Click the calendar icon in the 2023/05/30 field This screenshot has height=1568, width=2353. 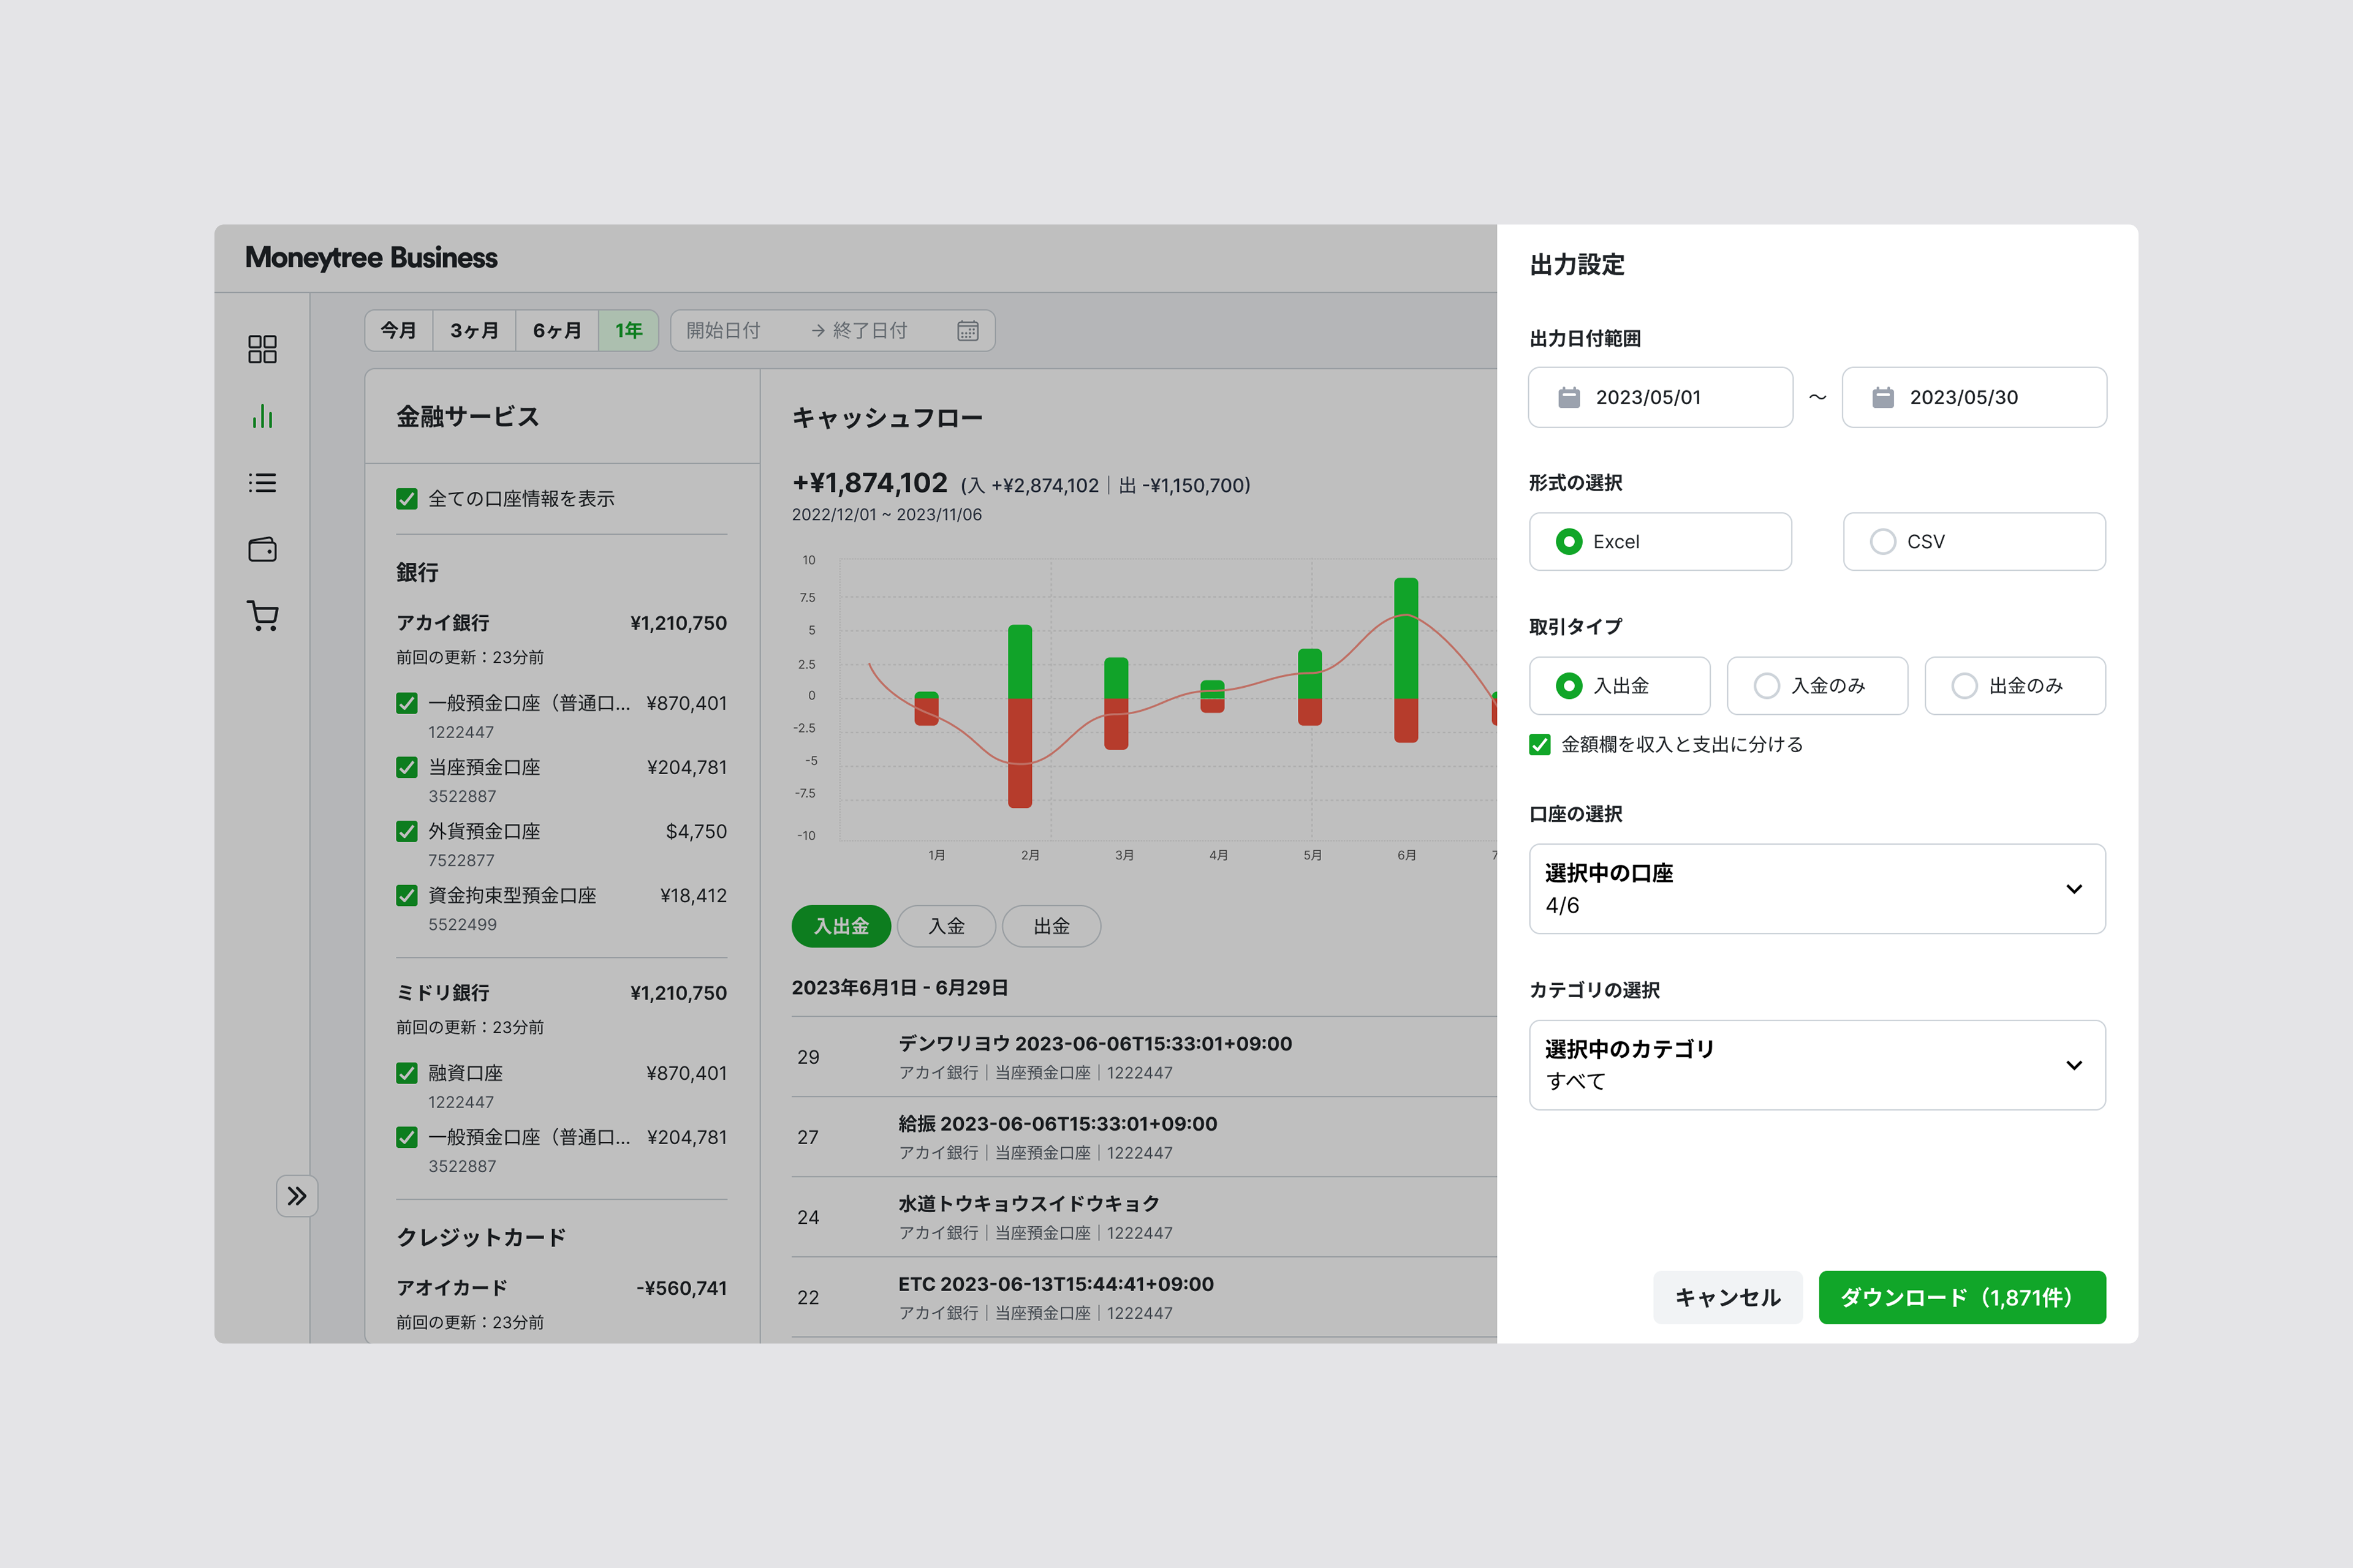pos(1884,397)
